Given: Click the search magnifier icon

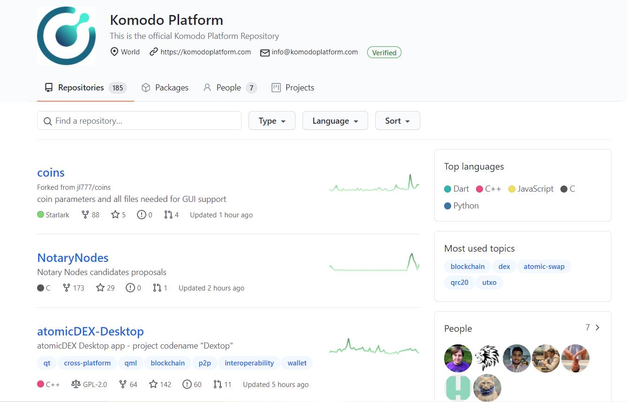Looking at the screenshot, I should pyautogui.click(x=47, y=121).
